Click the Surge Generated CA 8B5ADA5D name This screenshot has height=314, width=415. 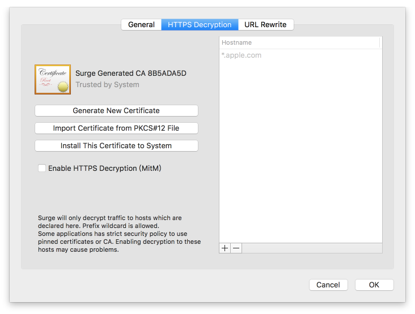(x=131, y=73)
